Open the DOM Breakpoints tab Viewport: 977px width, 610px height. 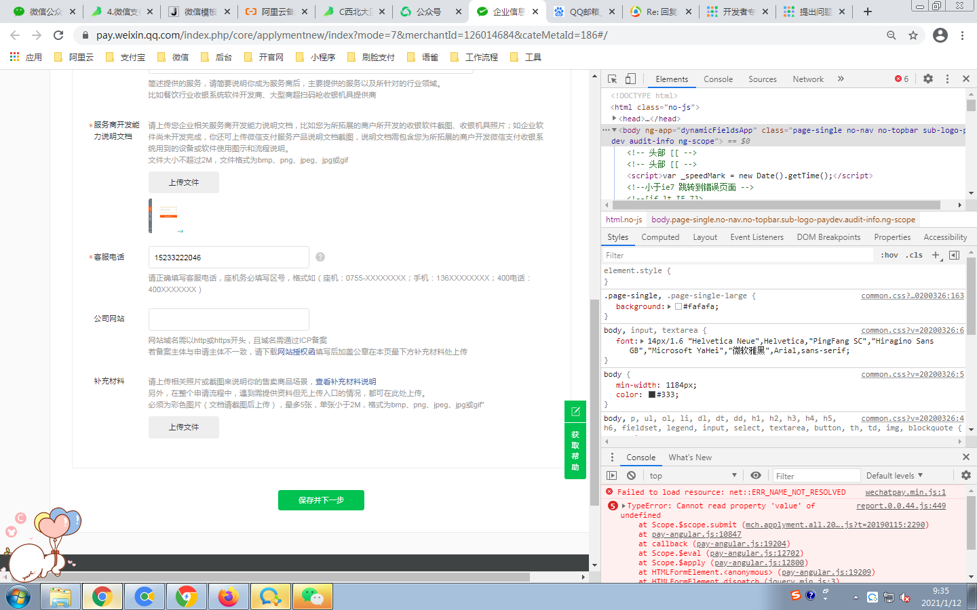(x=828, y=237)
